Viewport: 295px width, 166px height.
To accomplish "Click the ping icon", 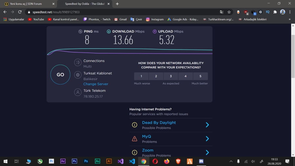I will (x=80, y=31).
